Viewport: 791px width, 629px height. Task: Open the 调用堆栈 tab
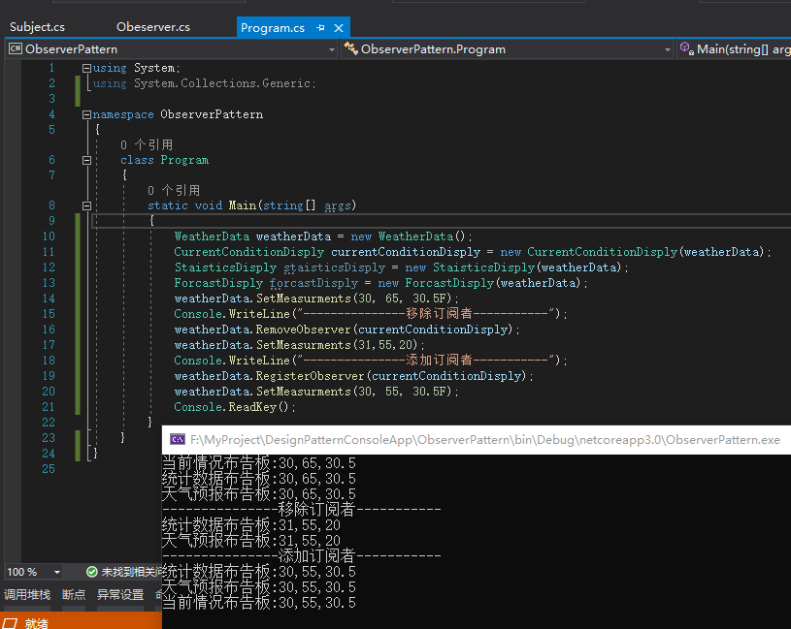[27, 595]
